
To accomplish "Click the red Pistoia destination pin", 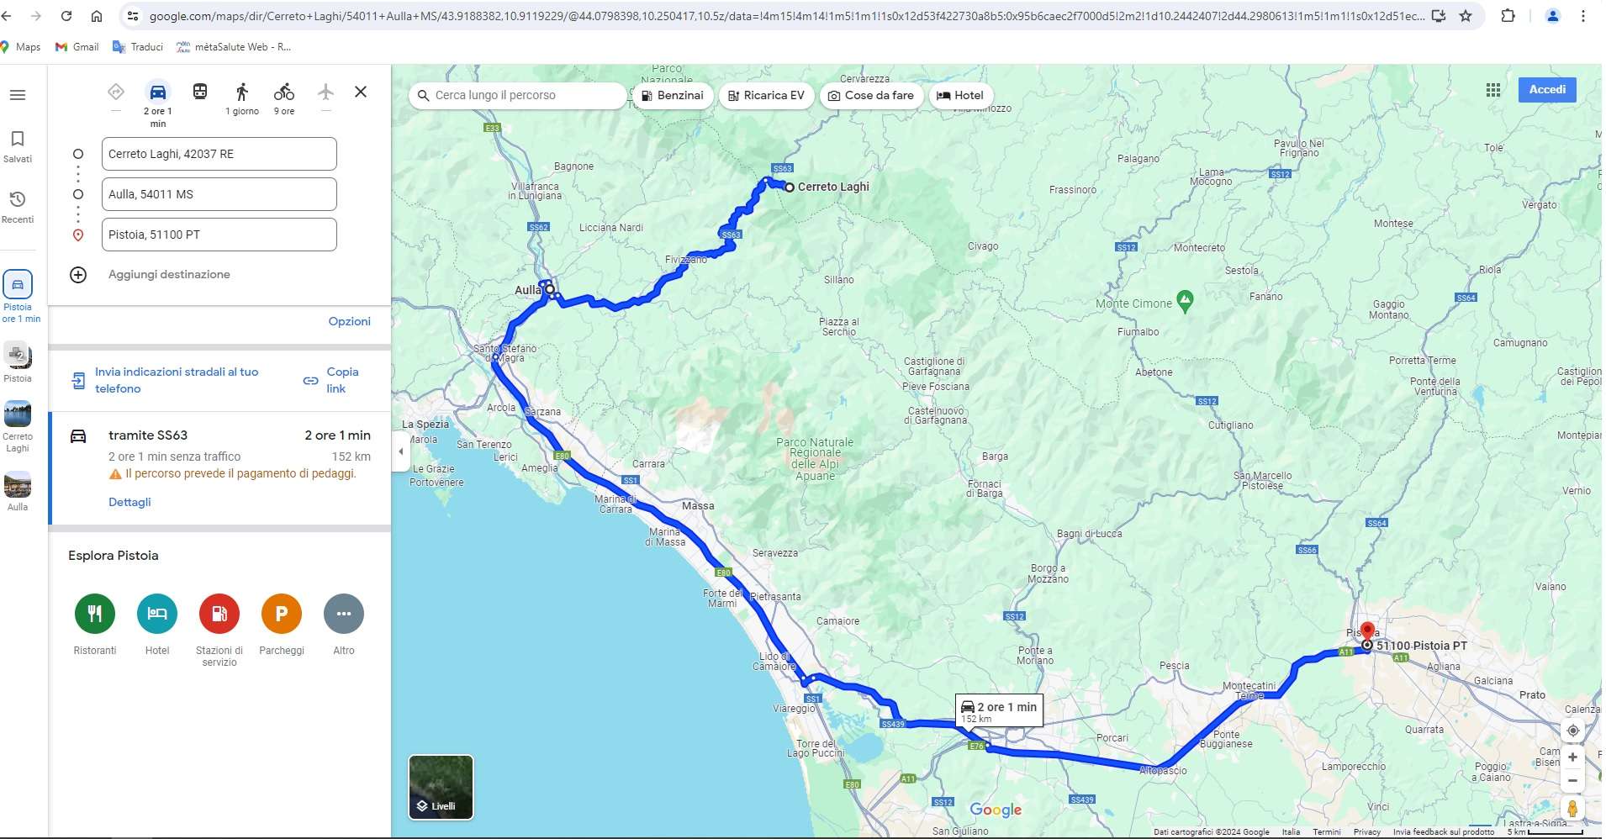I will pyautogui.click(x=1367, y=631).
